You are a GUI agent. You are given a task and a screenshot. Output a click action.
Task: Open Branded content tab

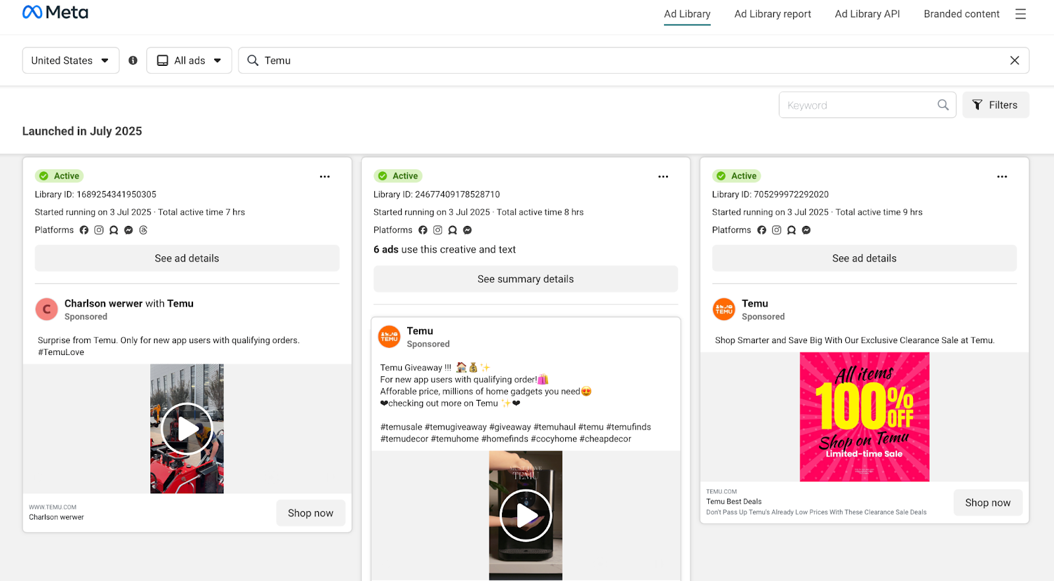coord(961,14)
